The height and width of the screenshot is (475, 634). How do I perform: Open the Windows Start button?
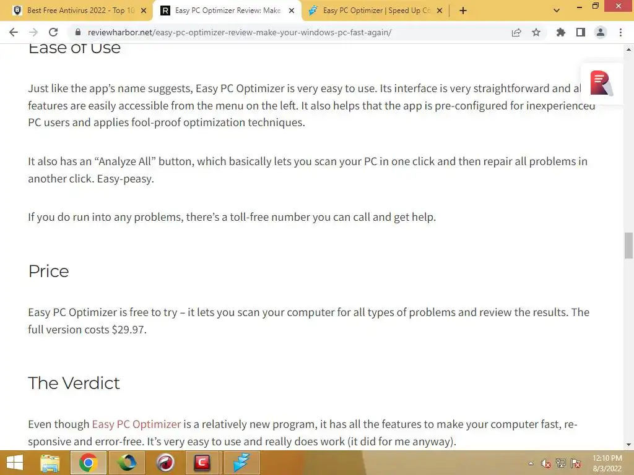(15, 463)
